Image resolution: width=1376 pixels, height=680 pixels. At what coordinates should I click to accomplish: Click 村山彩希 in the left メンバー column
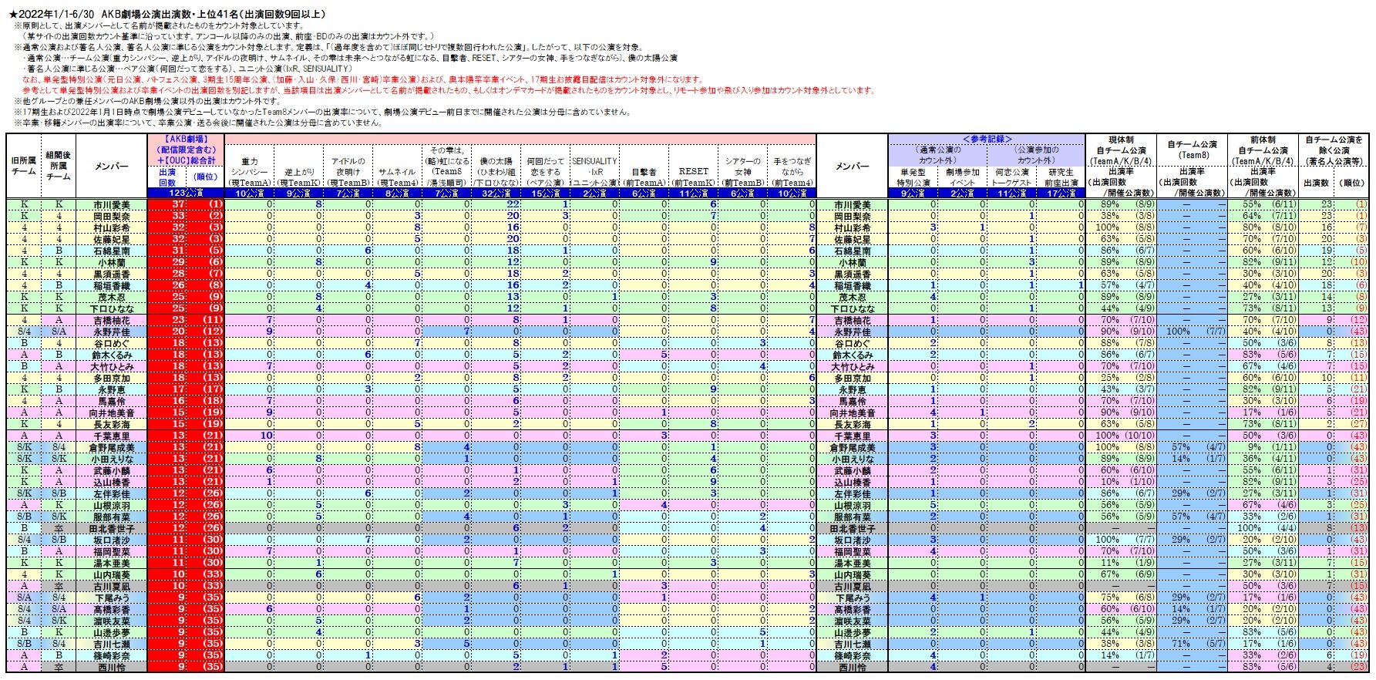pos(112,227)
